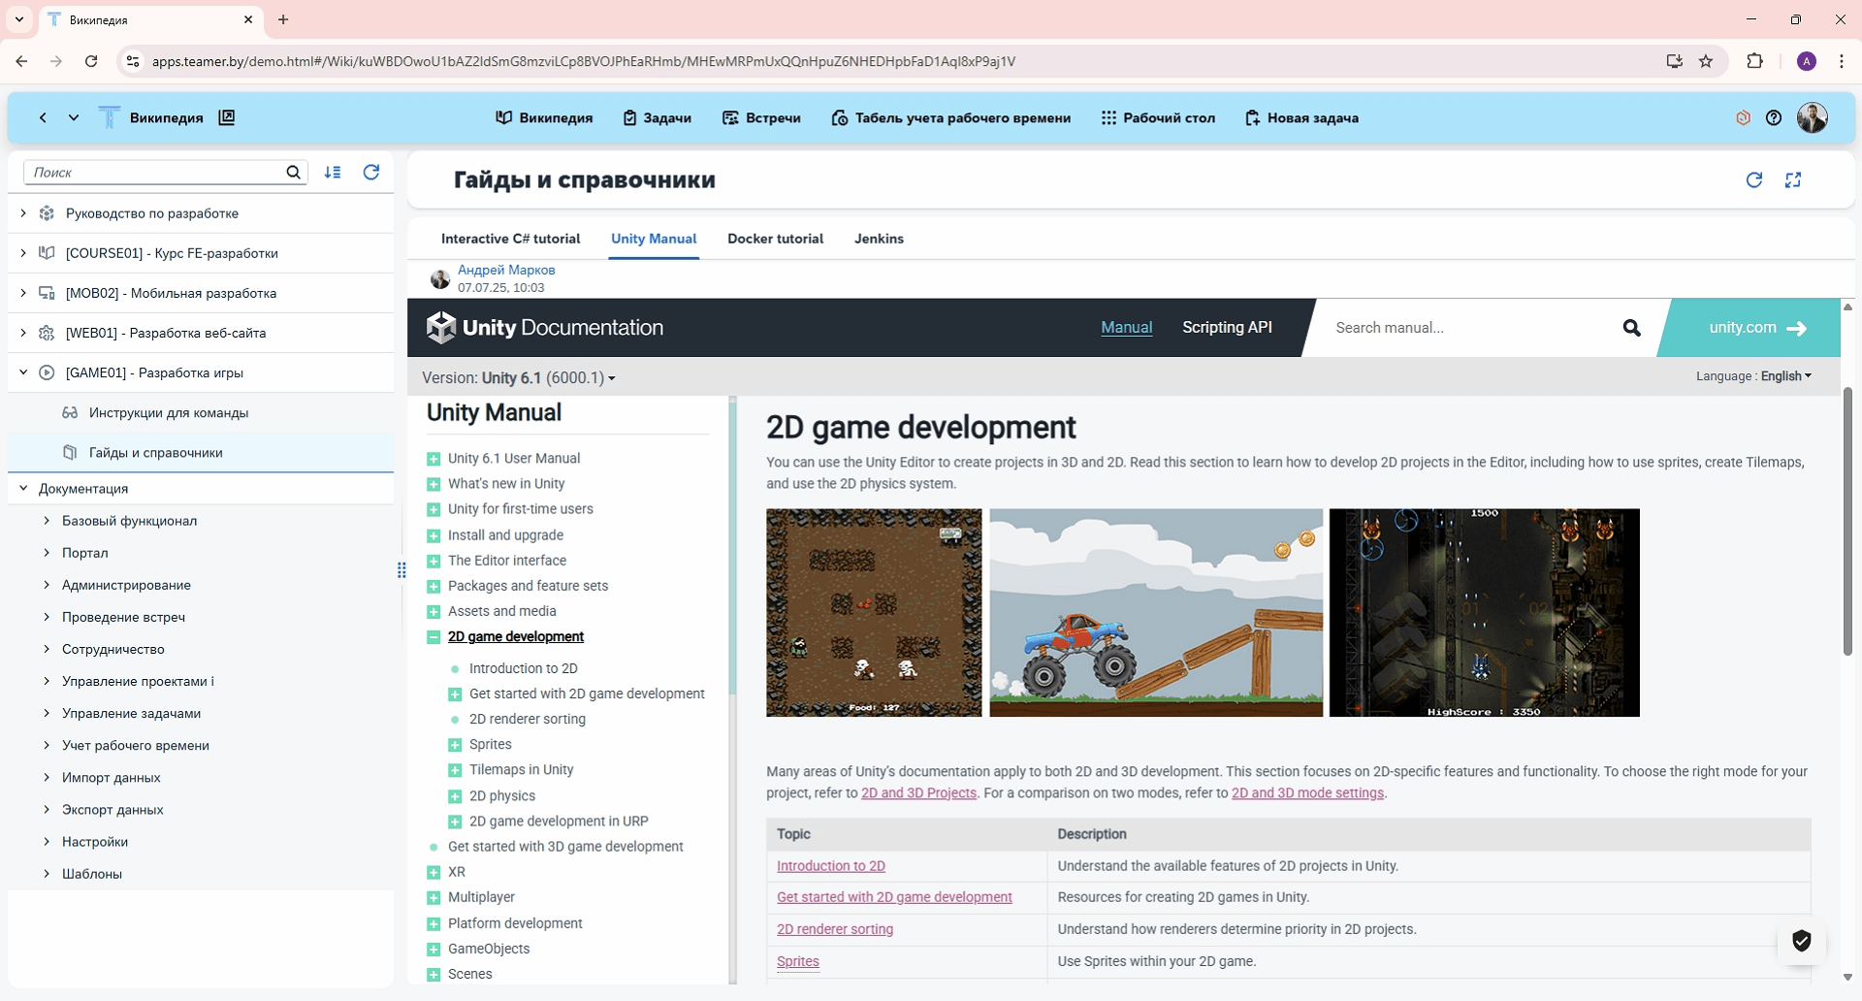
Task: Open Википедия in a new window icon
Action: [x=227, y=117]
